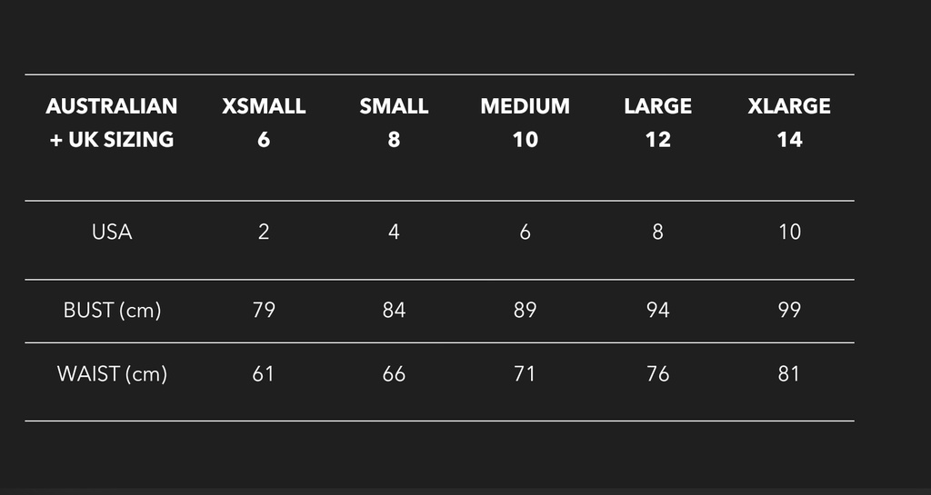Select the XLARGE 14 column header
931x495 pixels.
pos(789,123)
